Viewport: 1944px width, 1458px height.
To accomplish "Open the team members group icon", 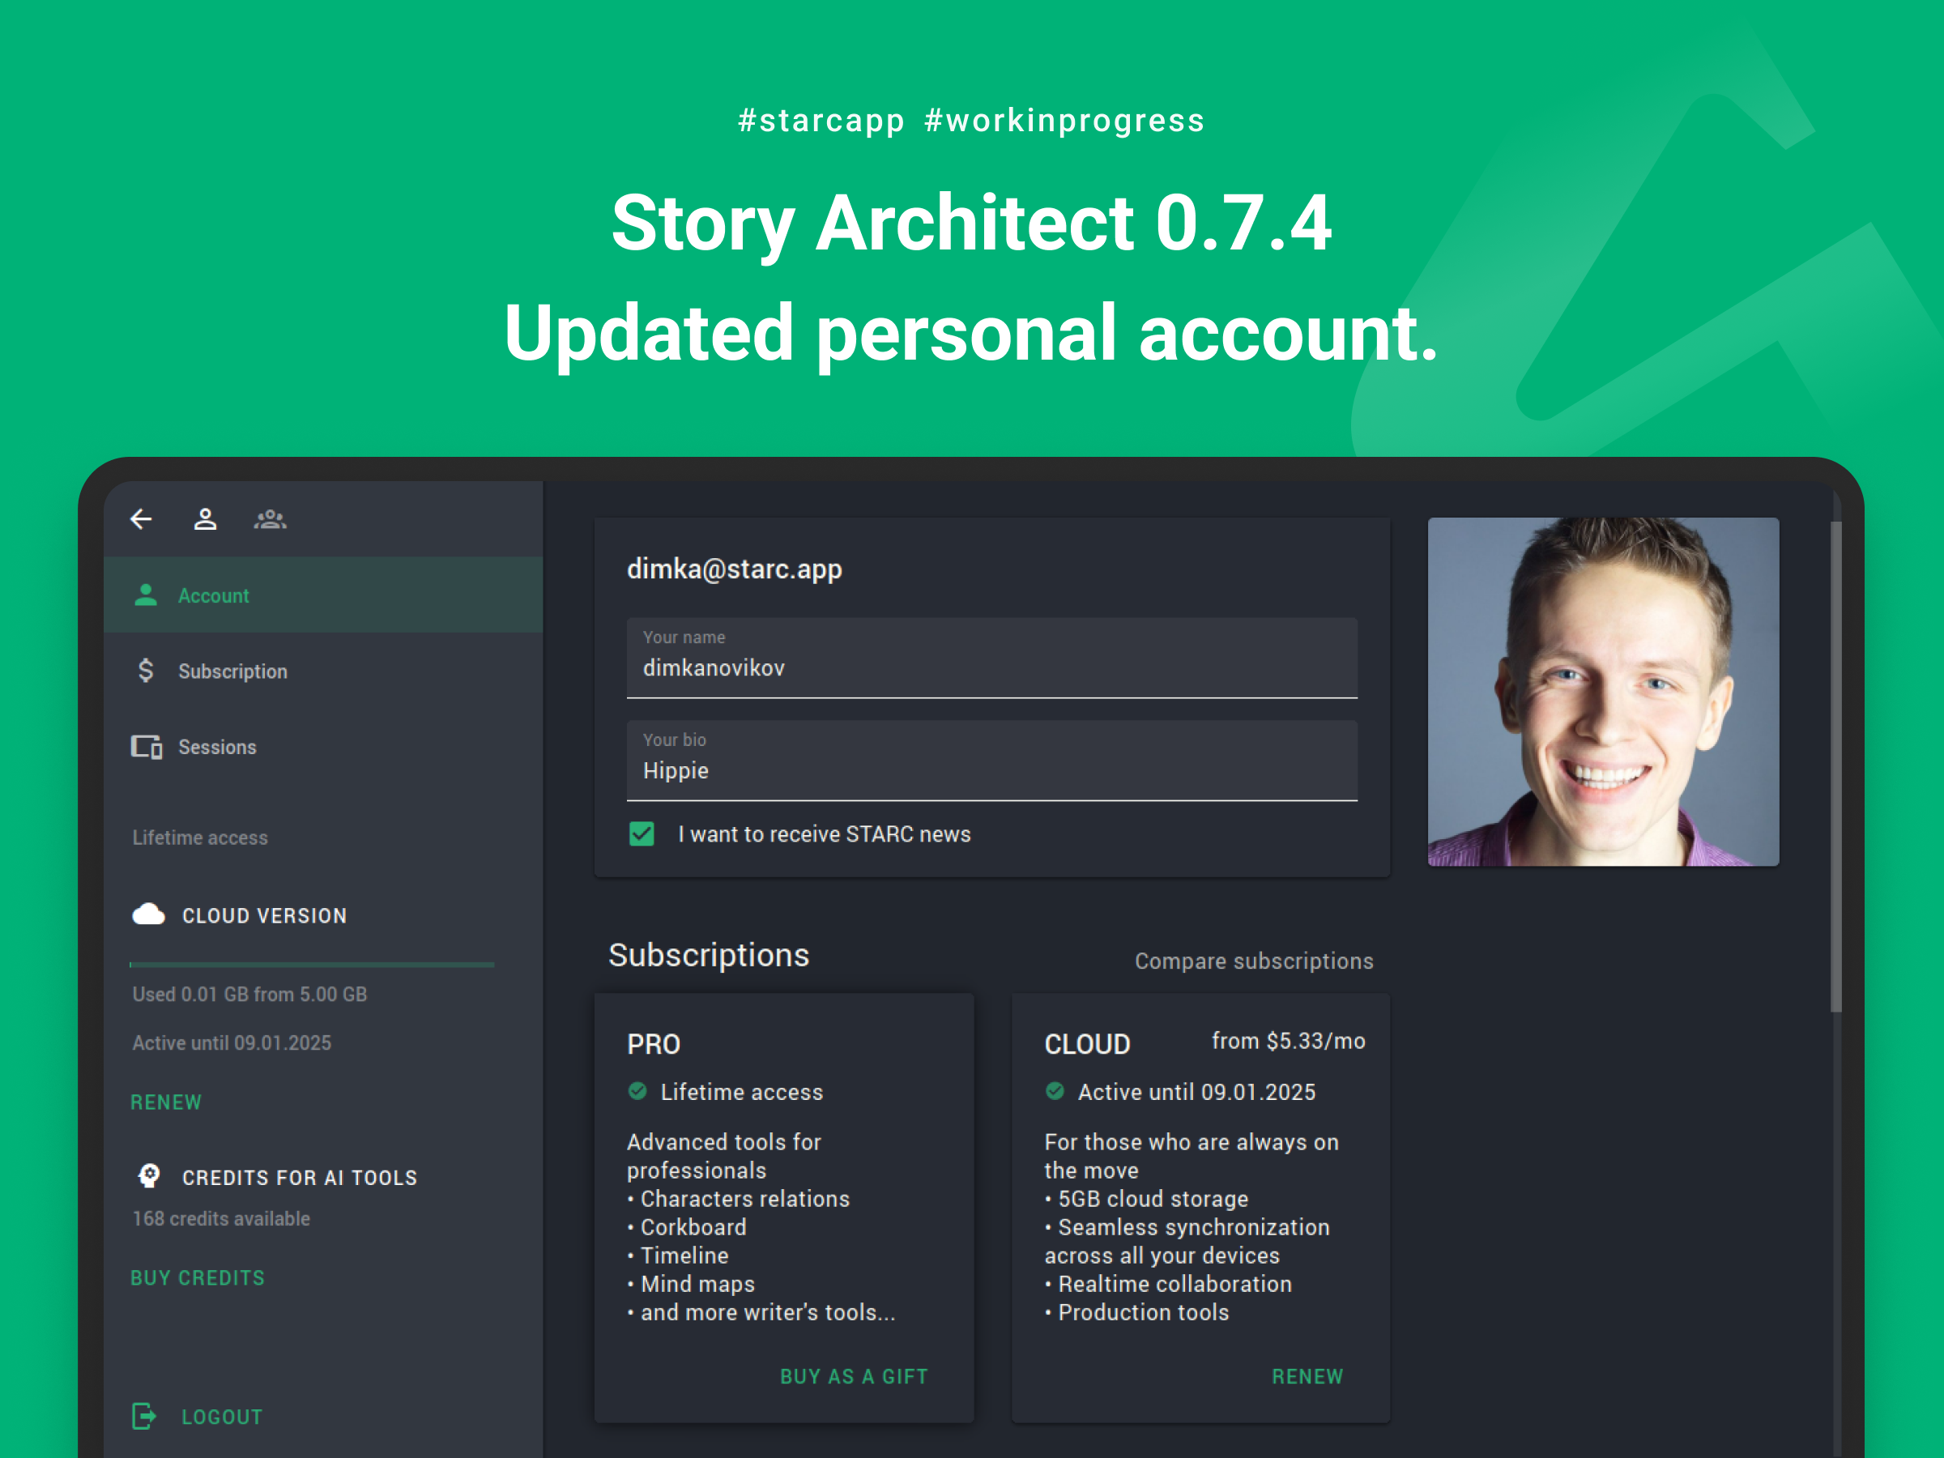I will coord(270,519).
